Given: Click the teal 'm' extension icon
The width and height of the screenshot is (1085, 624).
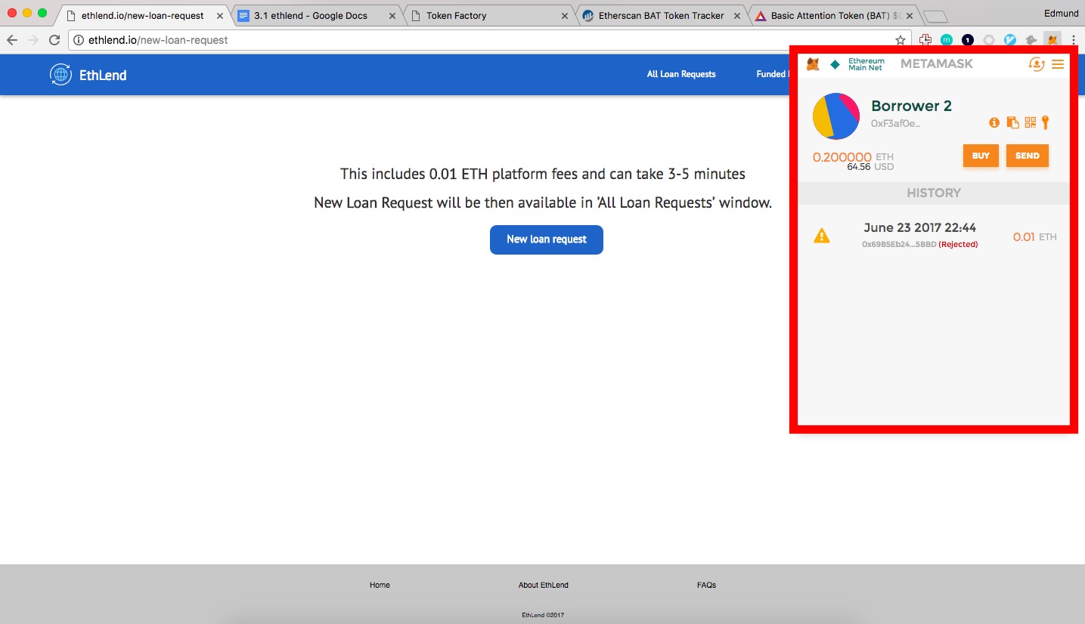Looking at the screenshot, I should (x=946, y=40).
